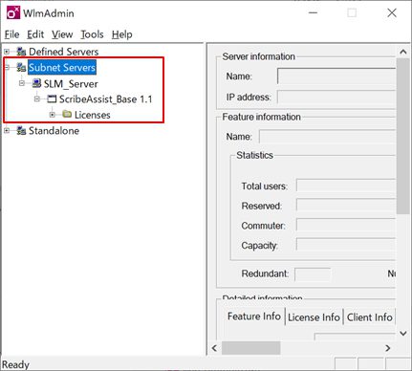Image resolution: width=412 pixels, height=371 pixels.
Task: Select the Licenses tree label
Action: 93,115
